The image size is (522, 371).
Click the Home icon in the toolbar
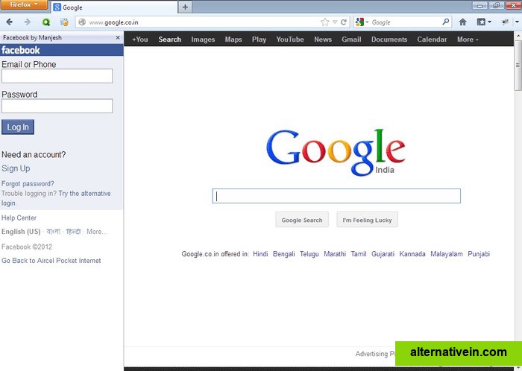463,22
